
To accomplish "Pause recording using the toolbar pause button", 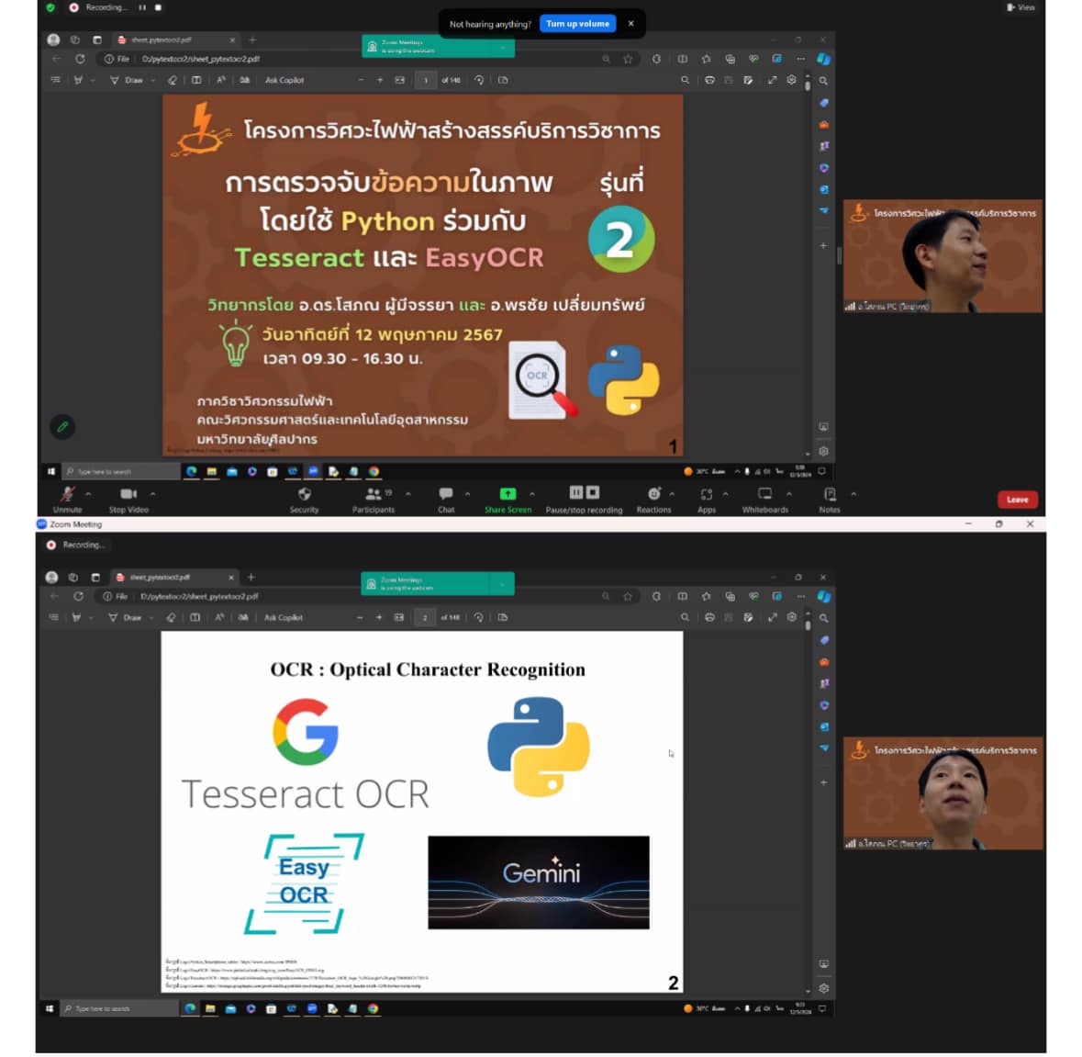I will click(x=575, y=492).
